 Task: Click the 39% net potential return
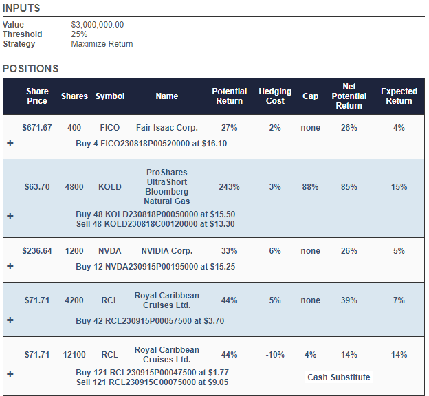point(349,300)
